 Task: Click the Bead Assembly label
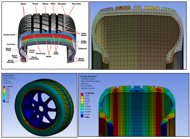(x=34, y=58)
